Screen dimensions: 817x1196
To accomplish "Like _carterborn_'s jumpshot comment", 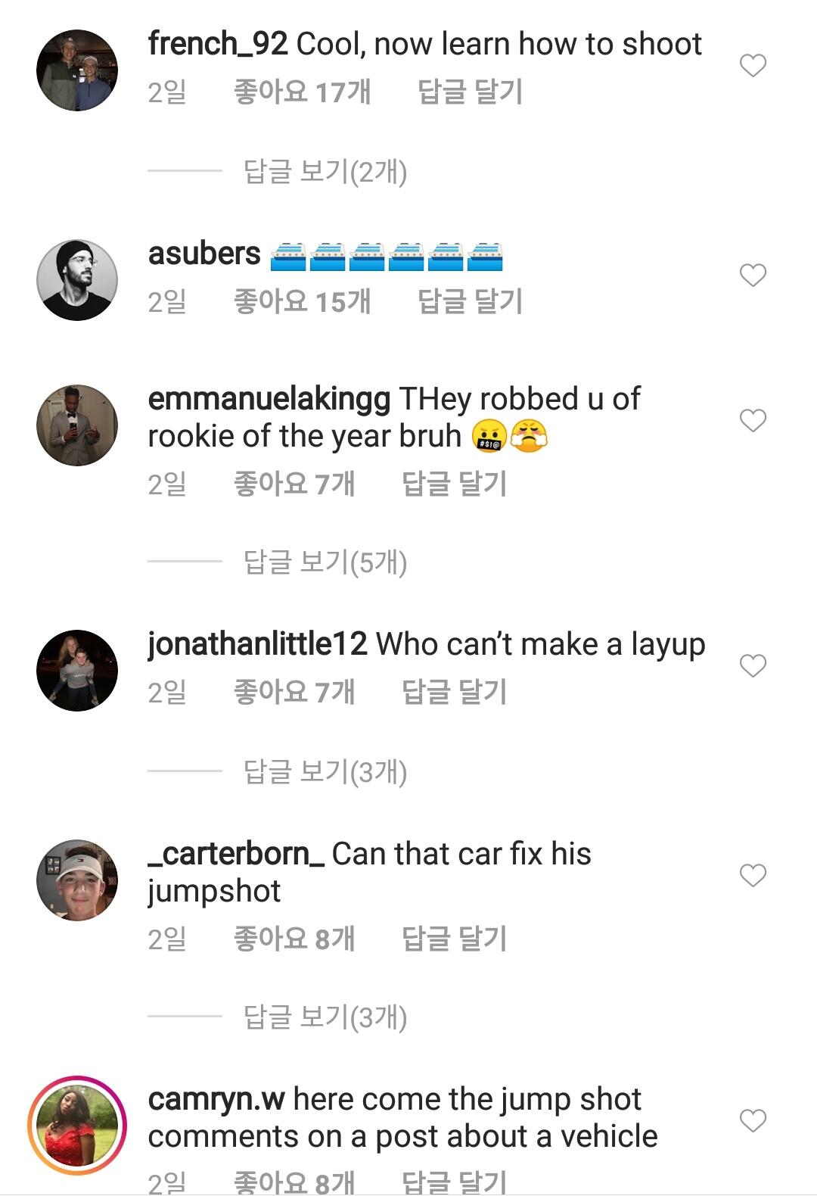I will point(753,876).
